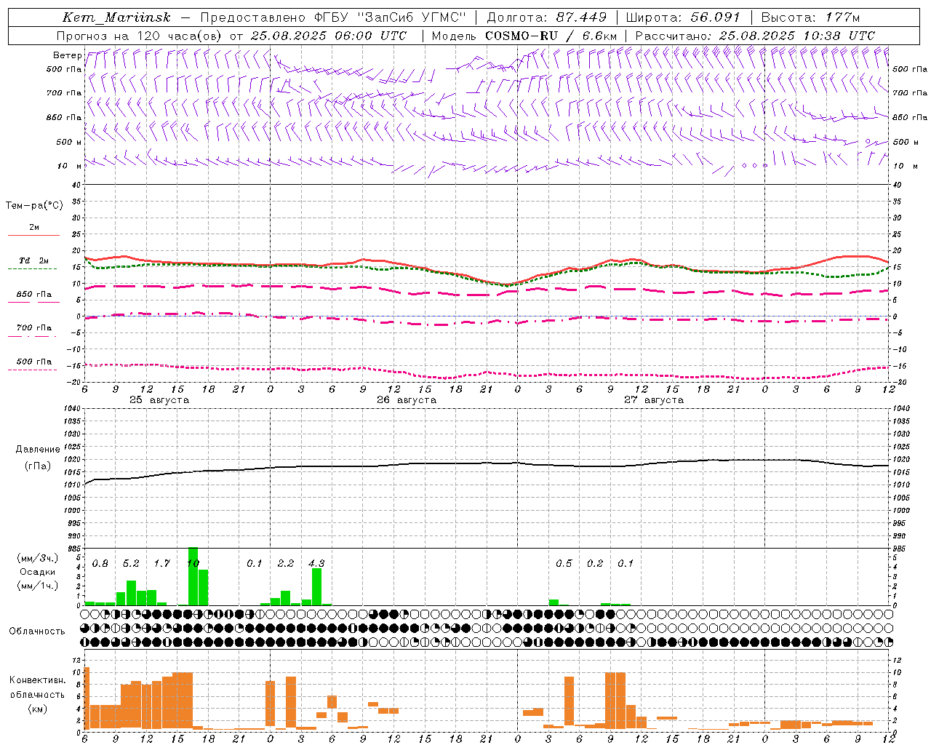Click the precipitation total 0.8

(100, 564)
